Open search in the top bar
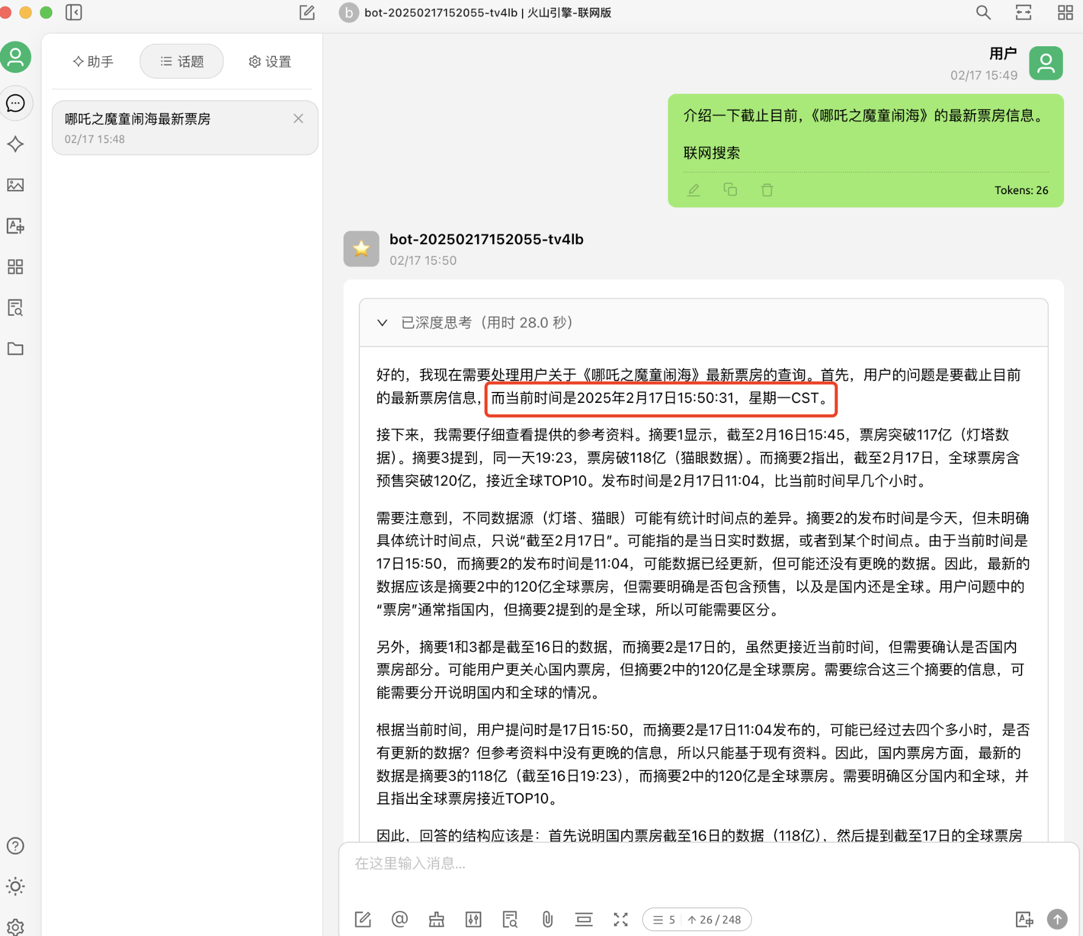The image size is (1083, 936). (983, 13)
